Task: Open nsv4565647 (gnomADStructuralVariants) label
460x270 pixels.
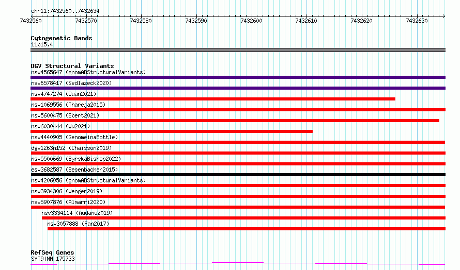Action: pos(88,72)
